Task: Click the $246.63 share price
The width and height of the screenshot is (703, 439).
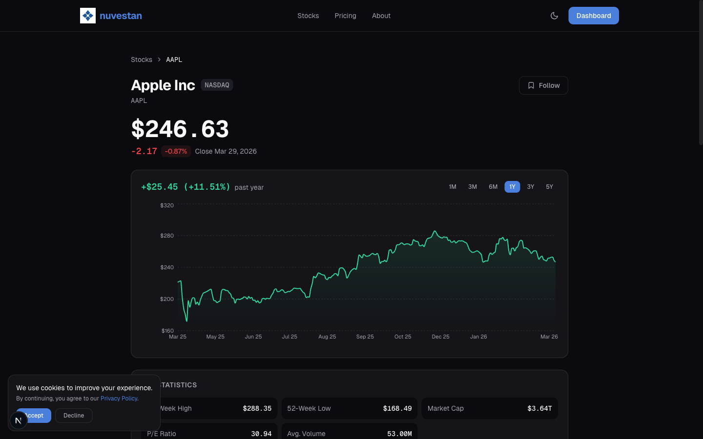Action: pos(180,129)
